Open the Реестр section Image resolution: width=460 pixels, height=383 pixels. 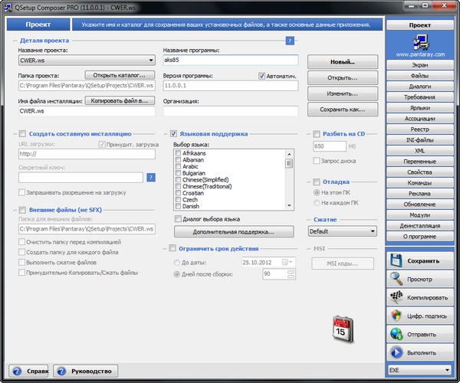tap(419, 130)
